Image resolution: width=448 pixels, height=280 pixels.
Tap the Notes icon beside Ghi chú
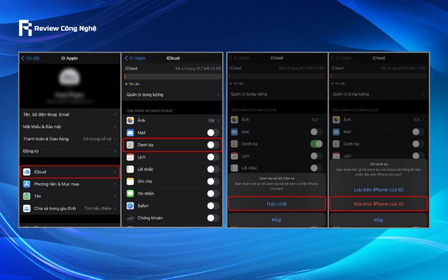[x=130, y=181]
